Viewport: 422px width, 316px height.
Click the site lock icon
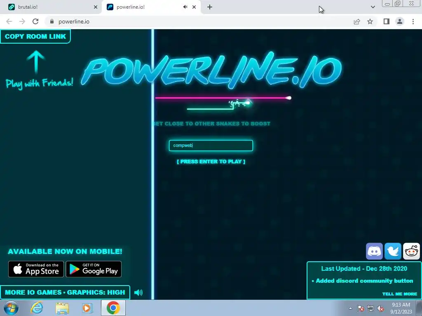pos(52,21)
